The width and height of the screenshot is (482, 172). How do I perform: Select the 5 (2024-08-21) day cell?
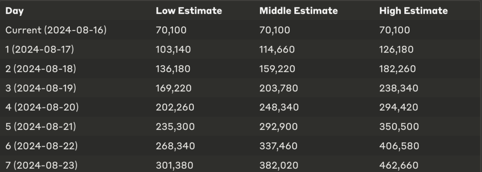coord(40,127)
